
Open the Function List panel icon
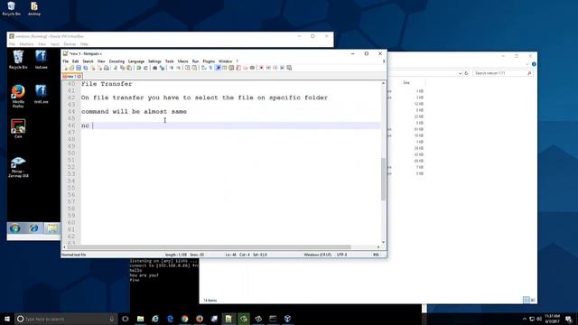[x=238, y=68]
